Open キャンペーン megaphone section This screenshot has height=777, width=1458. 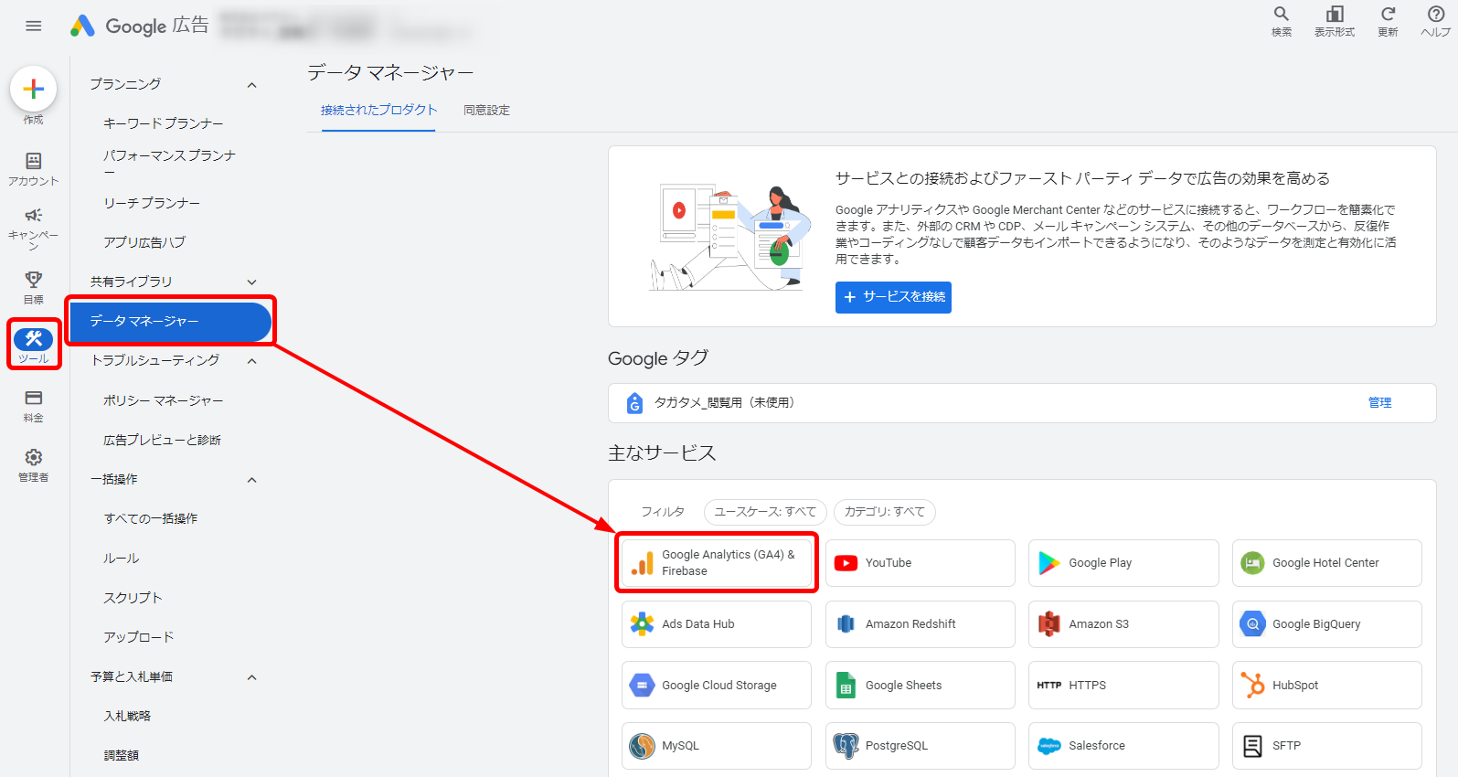tap(34, 228)
